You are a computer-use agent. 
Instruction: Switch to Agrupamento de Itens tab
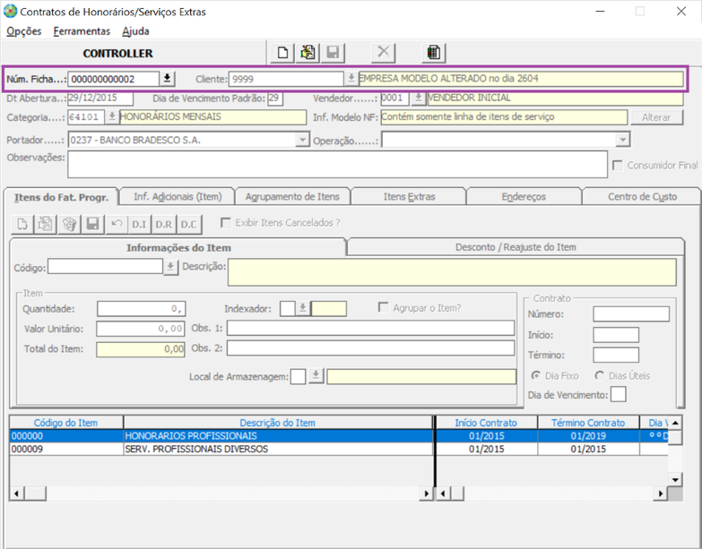point(292,197)
